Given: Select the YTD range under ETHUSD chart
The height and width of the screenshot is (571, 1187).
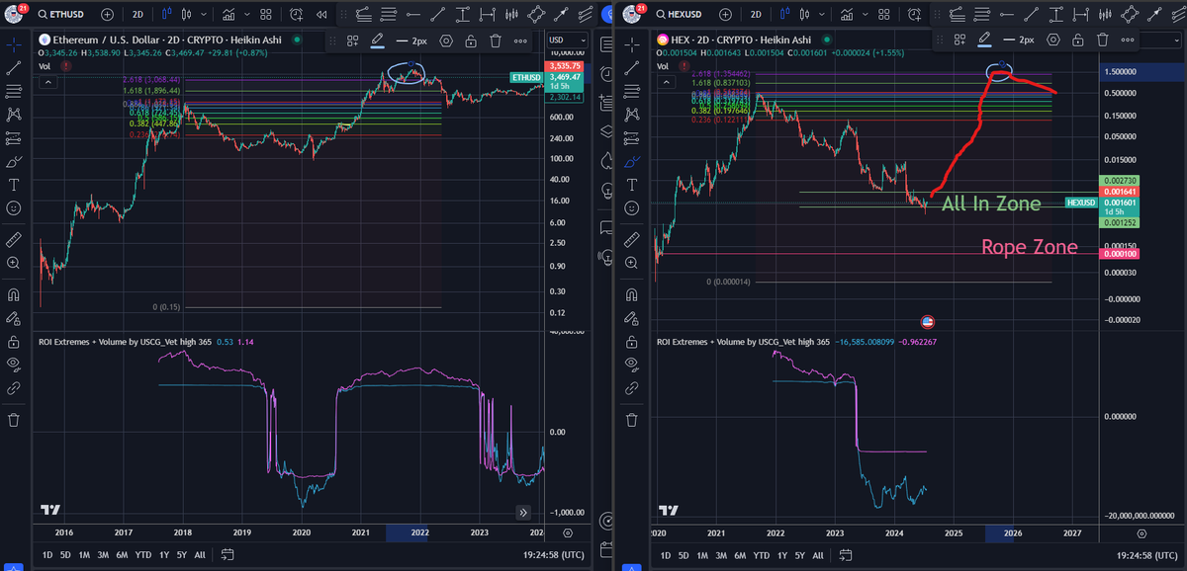Looking at the screenshot, I should pyautogui.click(x=143, y=555).
